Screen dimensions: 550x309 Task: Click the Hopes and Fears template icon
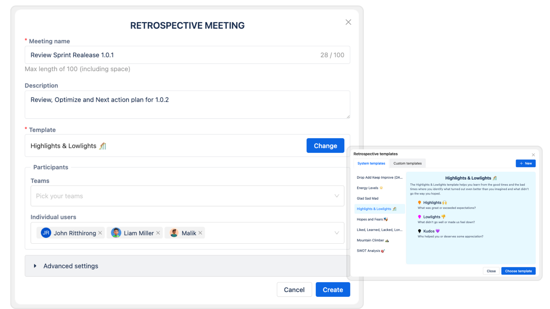[386, 219]
